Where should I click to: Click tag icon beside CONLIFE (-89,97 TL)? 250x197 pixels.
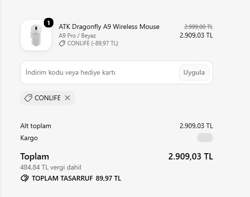[62, 43]
